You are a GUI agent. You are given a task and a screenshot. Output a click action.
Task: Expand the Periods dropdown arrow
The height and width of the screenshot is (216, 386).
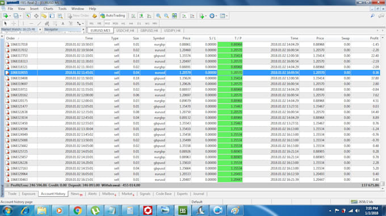(216, 16)
